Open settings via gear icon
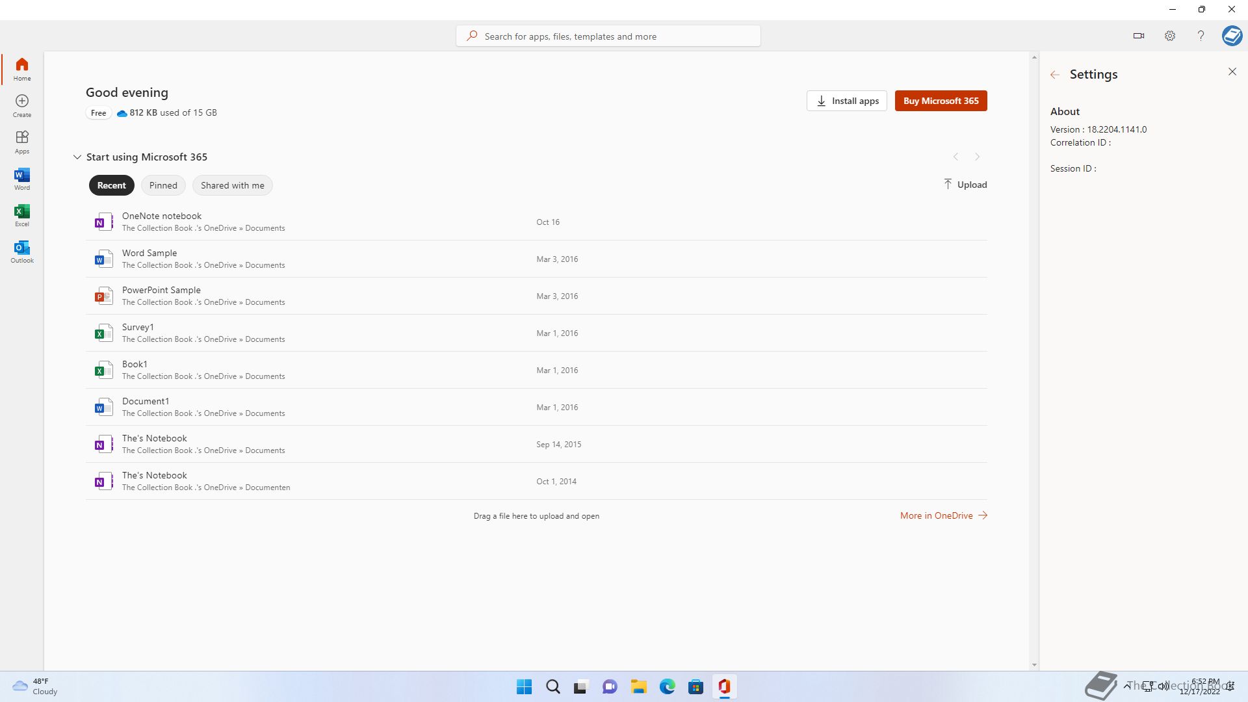The image size is (1248, 702). point(1170,36)
